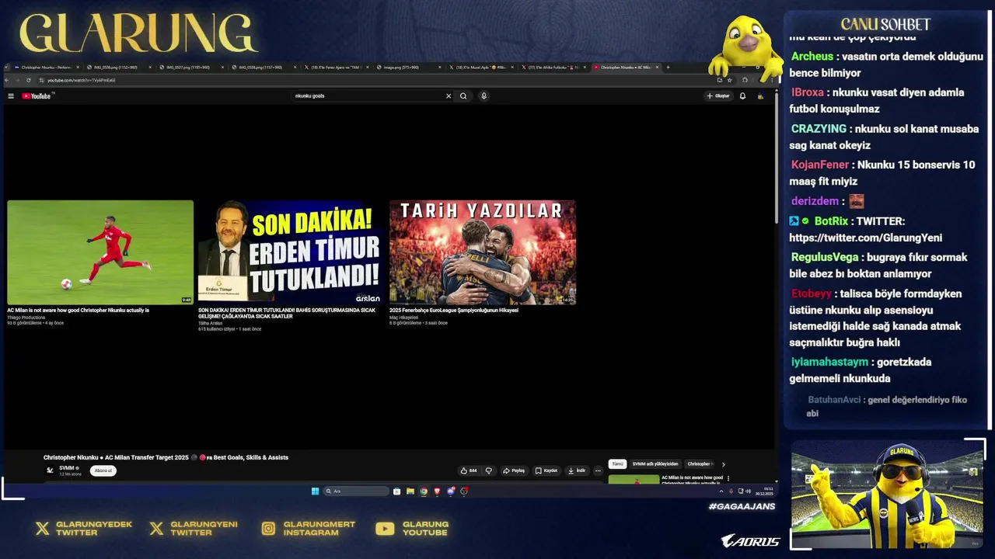Show hidden system tray icons
The height and width of the screenshot is (559, 995).
pos(721,491)
